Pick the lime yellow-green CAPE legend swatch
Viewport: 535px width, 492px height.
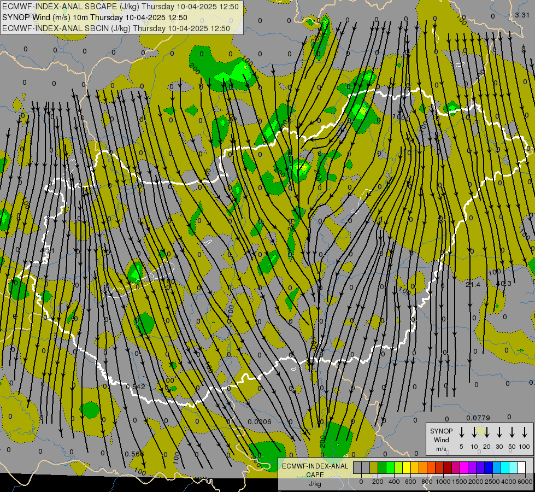(398, 467)
